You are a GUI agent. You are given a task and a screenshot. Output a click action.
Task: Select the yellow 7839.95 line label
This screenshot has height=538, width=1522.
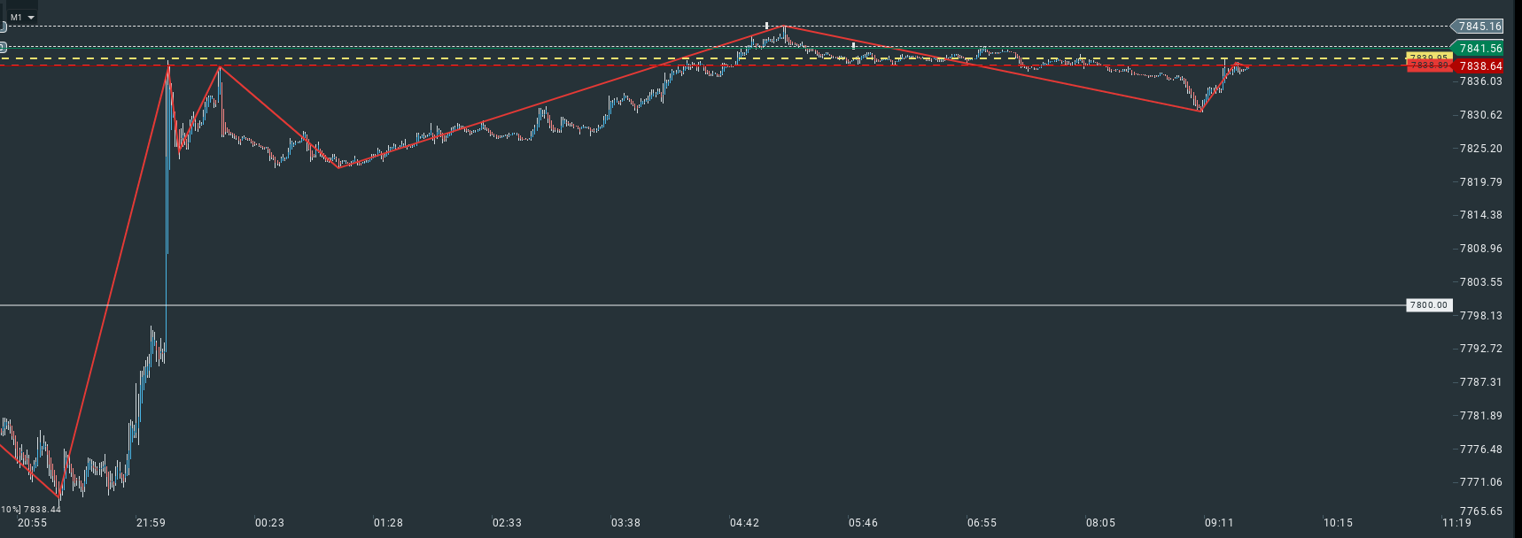point(1428,58)
